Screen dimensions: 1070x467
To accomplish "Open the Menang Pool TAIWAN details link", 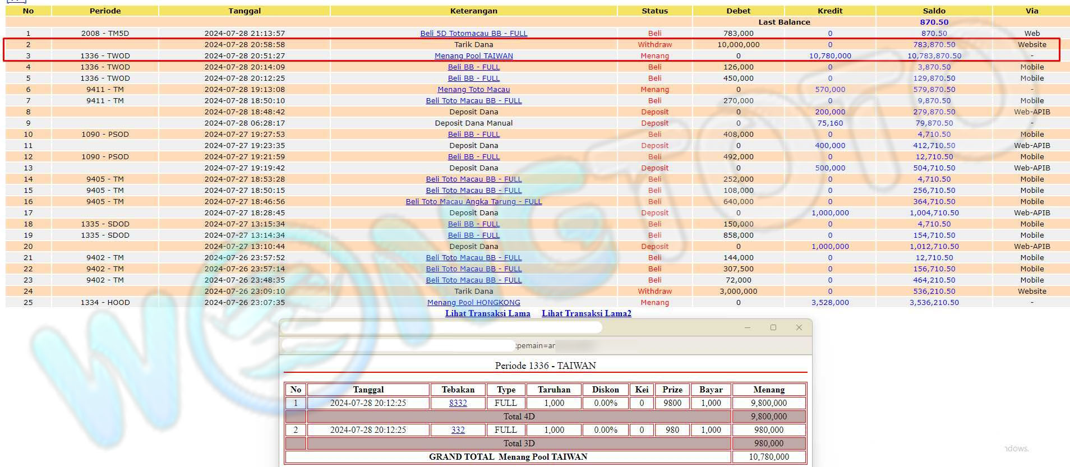I will 473,56.
